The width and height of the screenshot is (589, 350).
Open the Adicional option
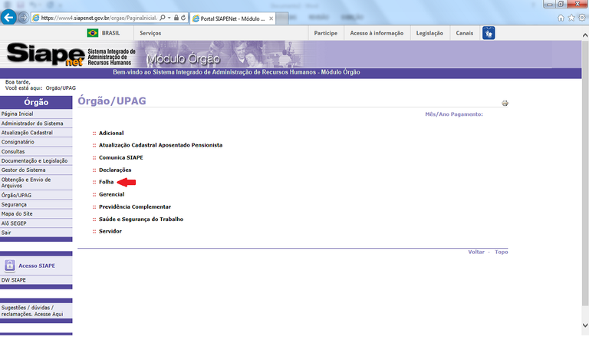point(111,133)
